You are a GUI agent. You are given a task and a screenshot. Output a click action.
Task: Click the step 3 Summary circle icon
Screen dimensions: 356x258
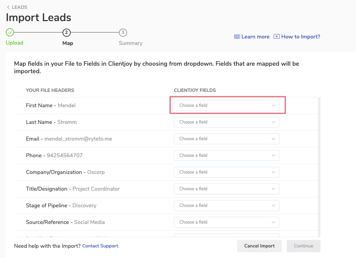(123, 33)
